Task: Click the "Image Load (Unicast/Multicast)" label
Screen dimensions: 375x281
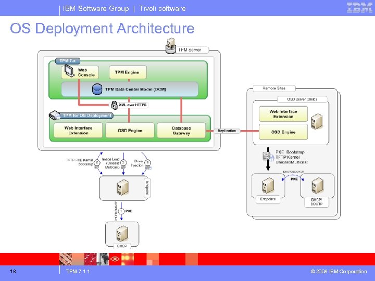Action: coord(111,163)
